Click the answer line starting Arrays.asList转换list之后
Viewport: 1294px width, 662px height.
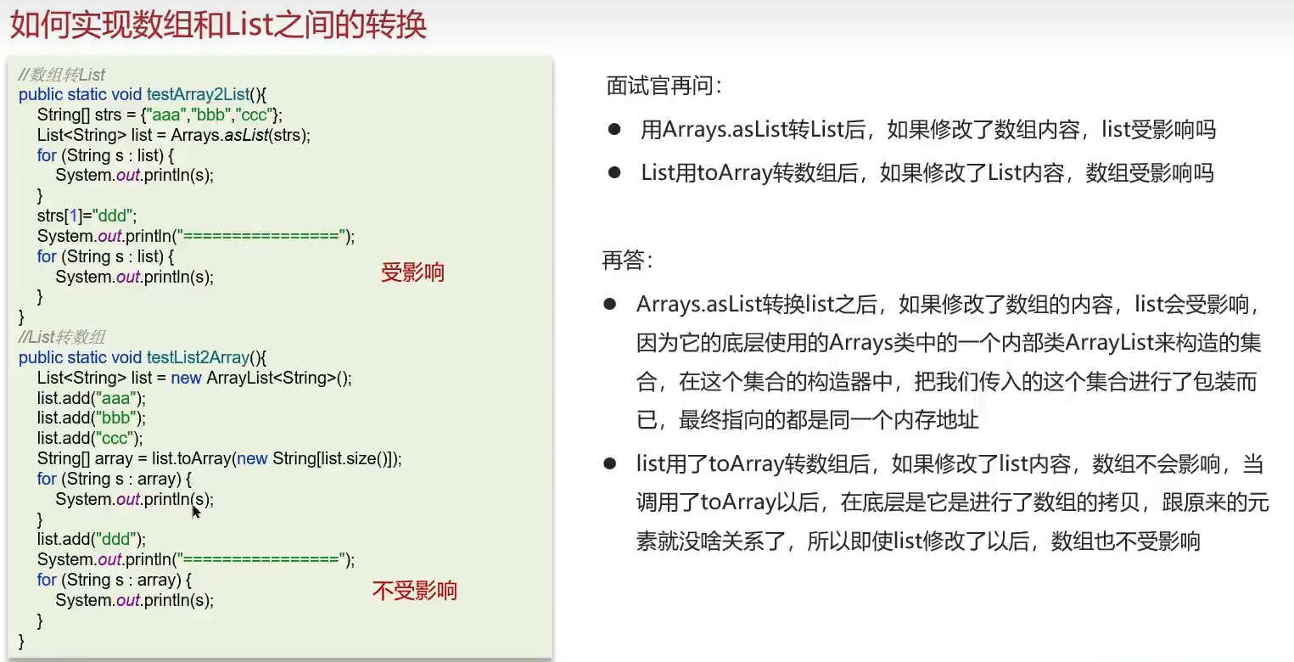coord(949,305)
